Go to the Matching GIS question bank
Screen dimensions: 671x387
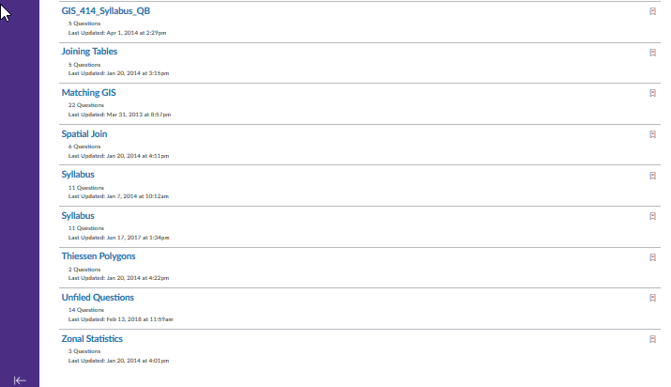point(88,93)
